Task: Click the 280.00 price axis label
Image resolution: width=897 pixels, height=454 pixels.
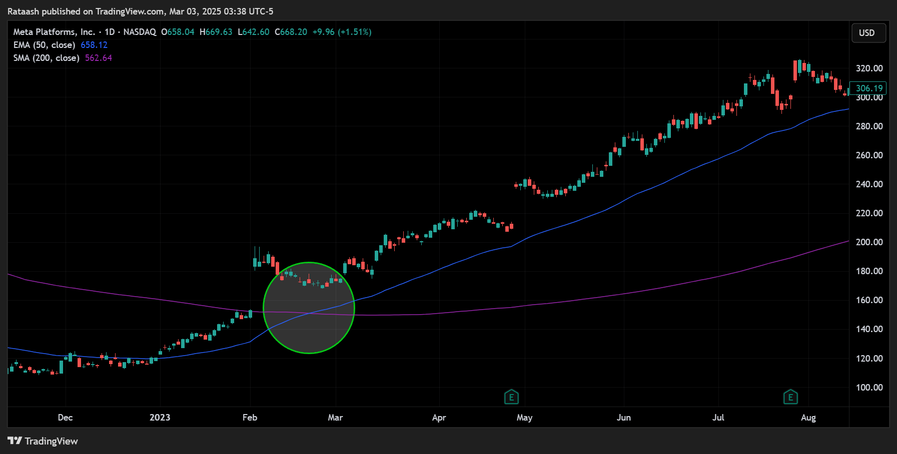Action: (869, 126)
